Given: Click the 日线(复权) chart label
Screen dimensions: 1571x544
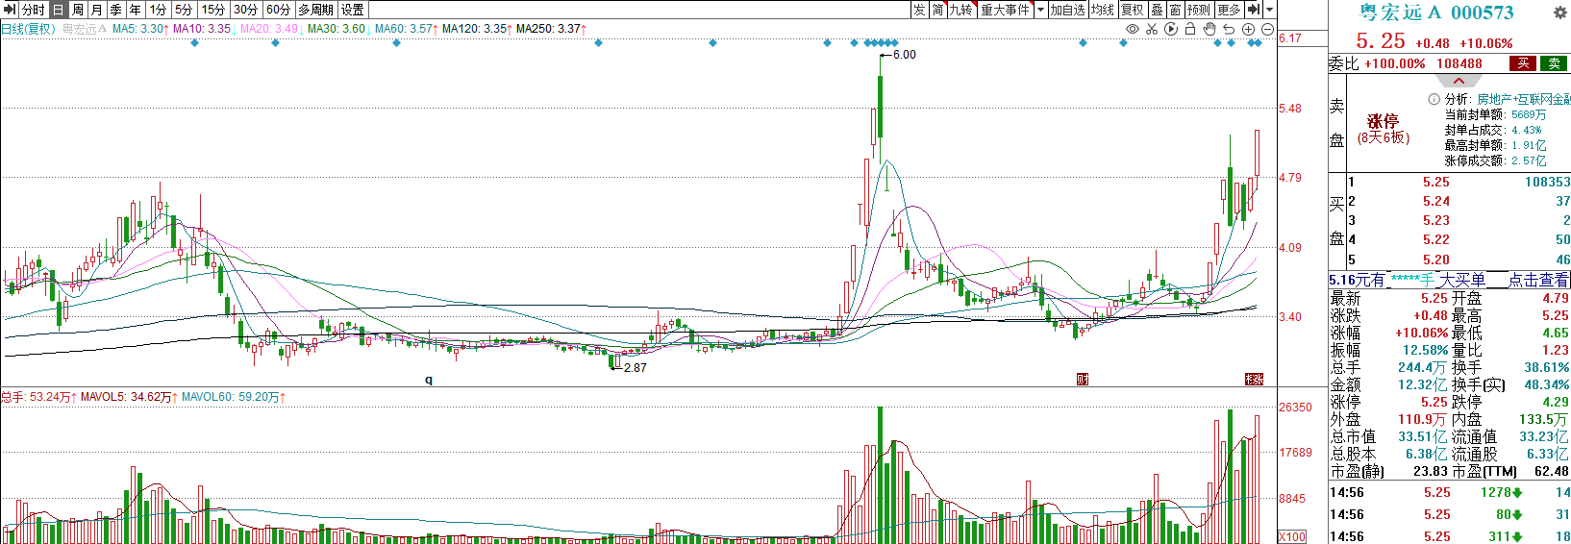Looking at the screenshot, I should [28, 29].
